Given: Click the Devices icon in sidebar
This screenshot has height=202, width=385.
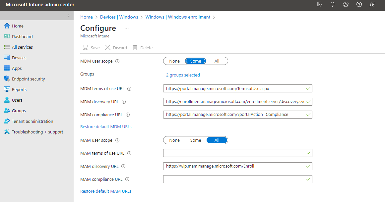Looking at the screenshot, I should tap(7, 57).
